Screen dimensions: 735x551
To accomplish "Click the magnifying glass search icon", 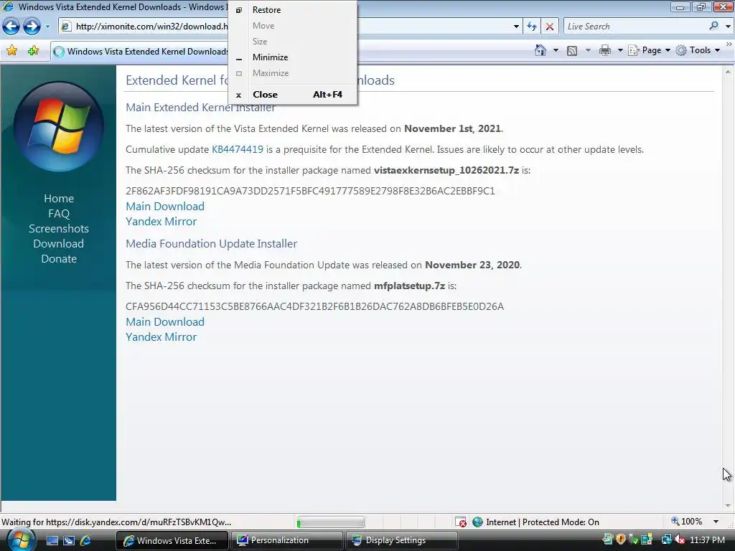I will pos(713,26).
